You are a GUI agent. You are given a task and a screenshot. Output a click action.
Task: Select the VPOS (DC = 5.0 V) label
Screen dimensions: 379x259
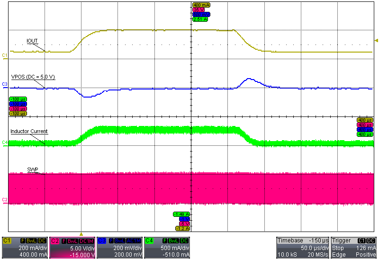(x=33, y=77)
